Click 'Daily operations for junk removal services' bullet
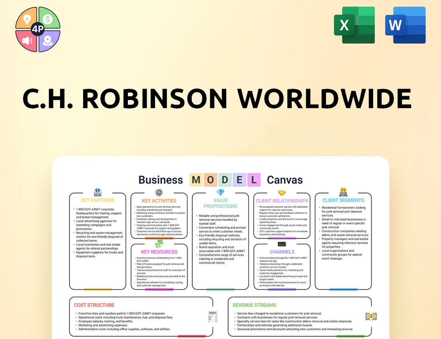Viewport: 441px width, 339px height. pos(158,208)
